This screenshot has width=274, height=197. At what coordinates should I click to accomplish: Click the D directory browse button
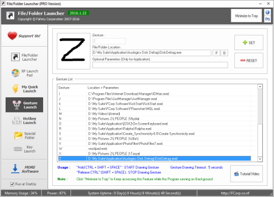click(x=224, y=53)
